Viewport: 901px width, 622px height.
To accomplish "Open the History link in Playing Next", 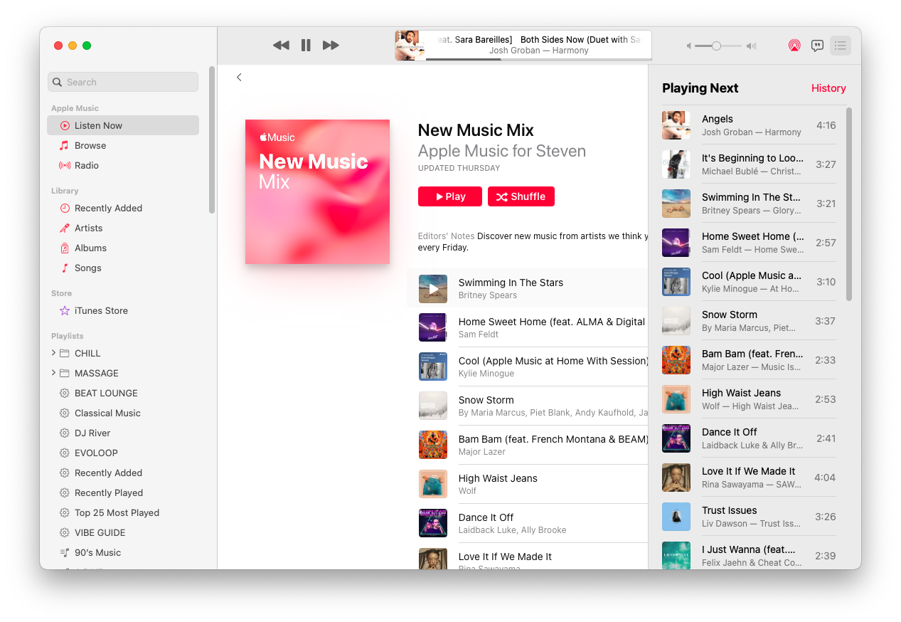I will tap(828, 88).
